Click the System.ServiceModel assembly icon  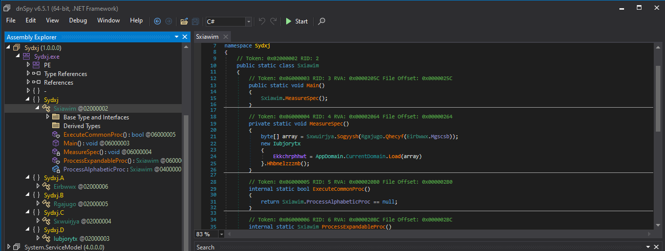click(x=18, y=247)
